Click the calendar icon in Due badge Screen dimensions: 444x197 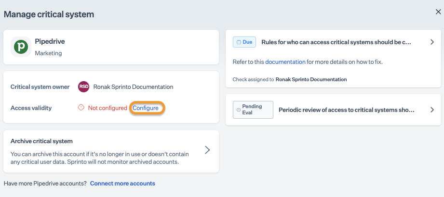coord(239,42)
